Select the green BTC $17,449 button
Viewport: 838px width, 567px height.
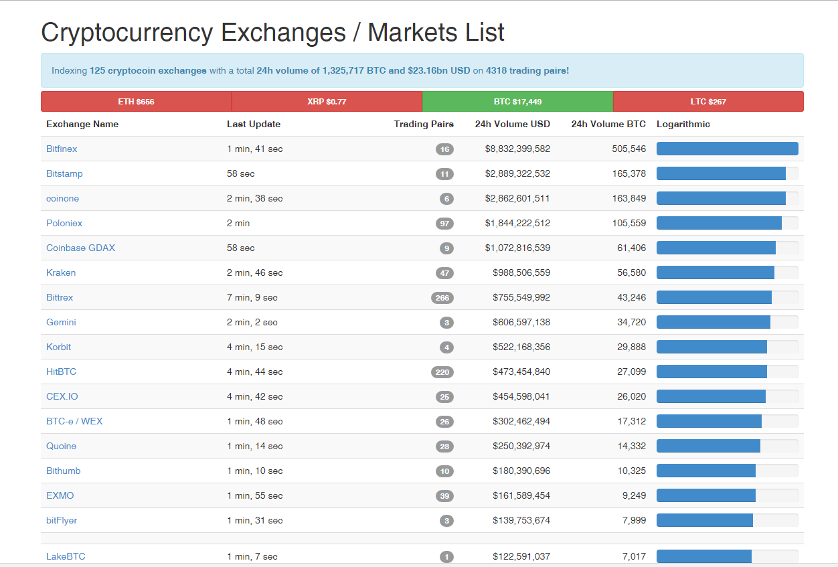(x=517, y=102)
